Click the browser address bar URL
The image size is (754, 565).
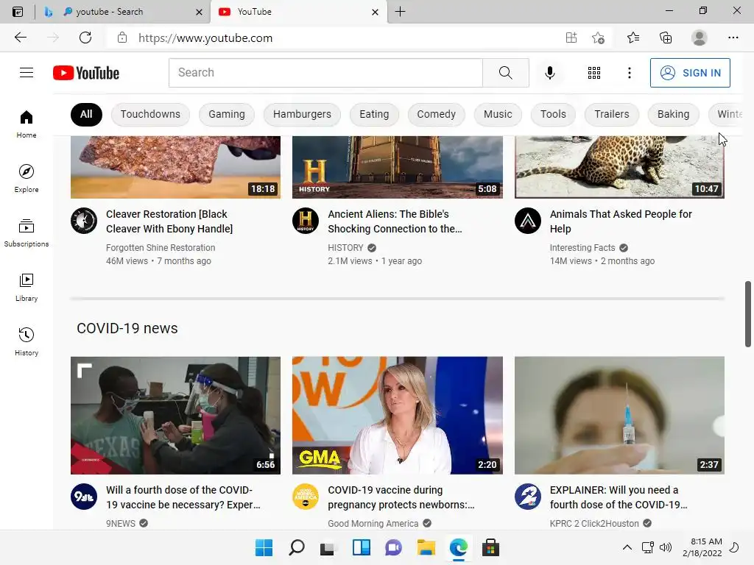pyautogui.click(x=205, y=38)
